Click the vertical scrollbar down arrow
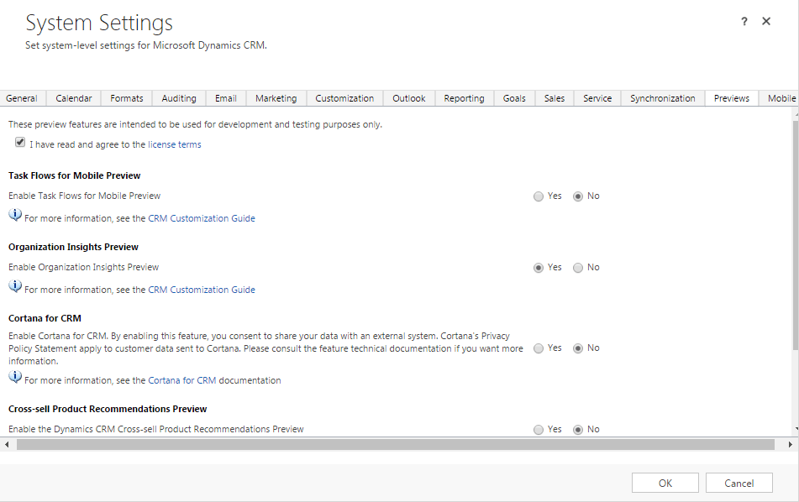799x502 pixels. coord(796,429)
